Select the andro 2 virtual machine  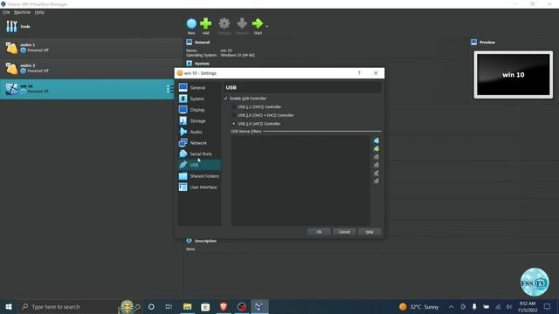91,68
